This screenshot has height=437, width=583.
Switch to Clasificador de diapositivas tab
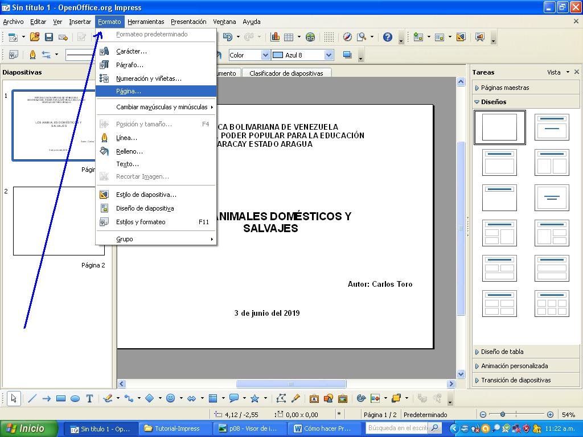286,73
